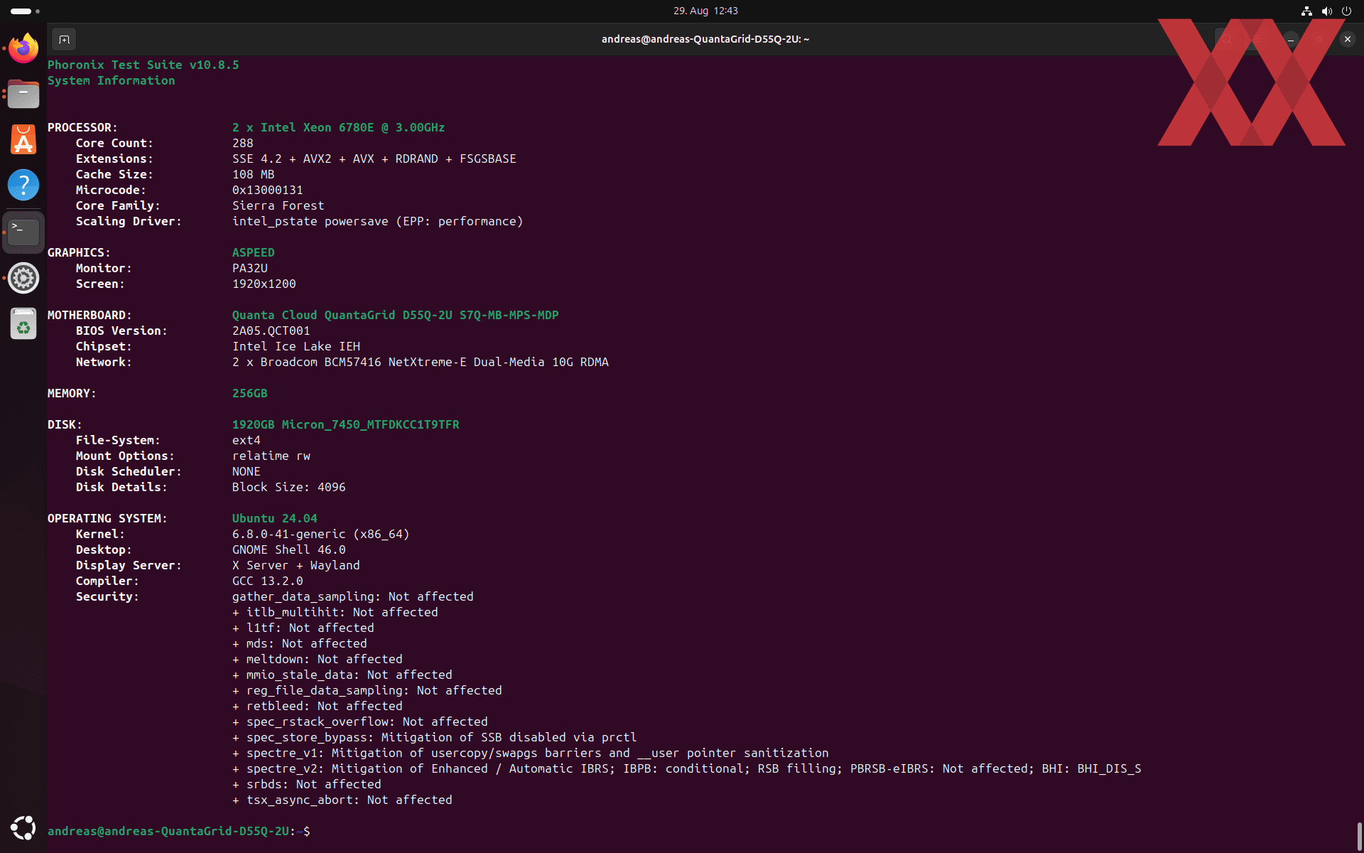
Task: Click 'Block Size: 4096' disk details
Action: pyautogui.click(x=289, y=487)
